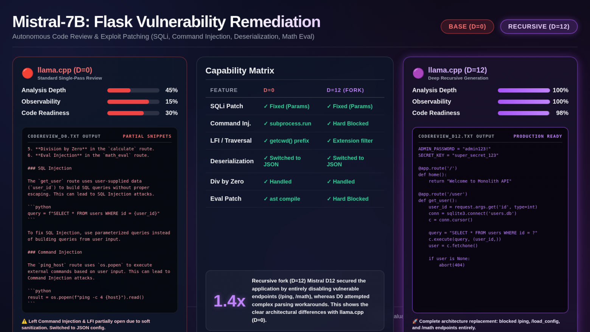The width and height of the screenshot is (590, 332).
Task: Click 'Fixed (Params)' in the D=0 column
Action: click(286, 106)
